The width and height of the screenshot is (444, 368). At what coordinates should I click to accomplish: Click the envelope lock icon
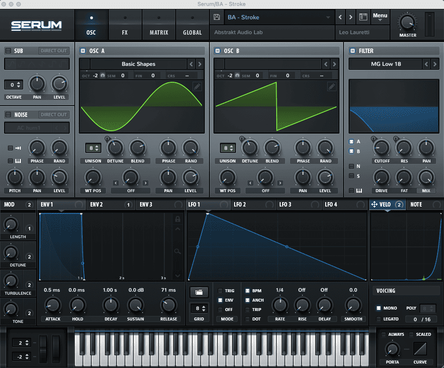tap(178, 219)
